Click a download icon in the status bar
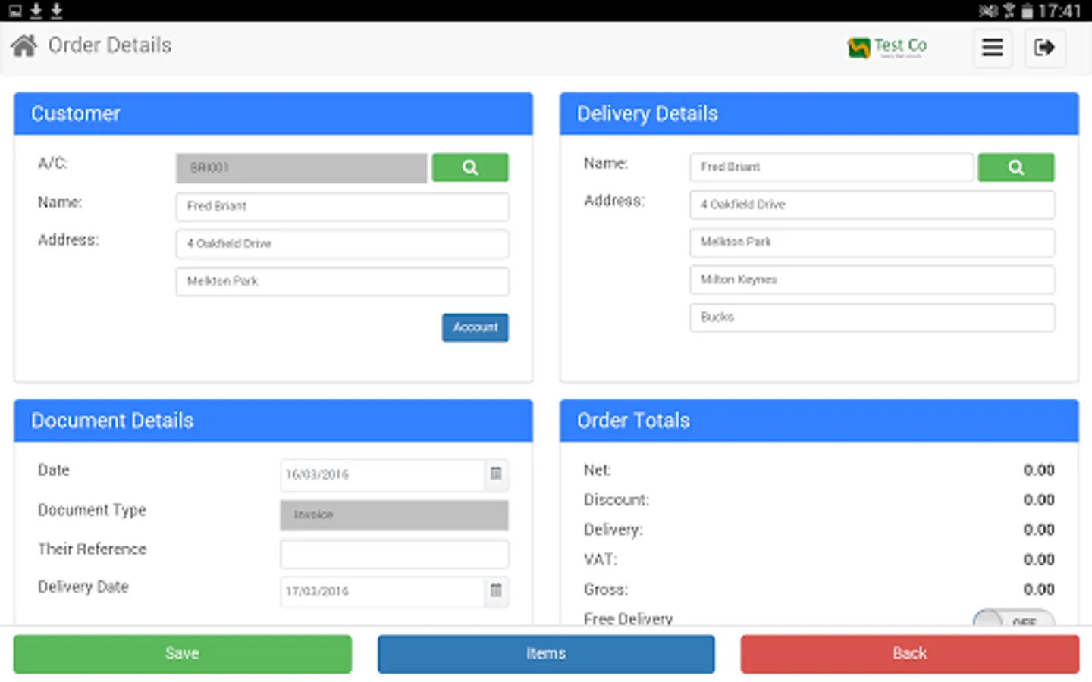Image resolution: width=1092 pixels, height=682 pixels. [34, 11]
